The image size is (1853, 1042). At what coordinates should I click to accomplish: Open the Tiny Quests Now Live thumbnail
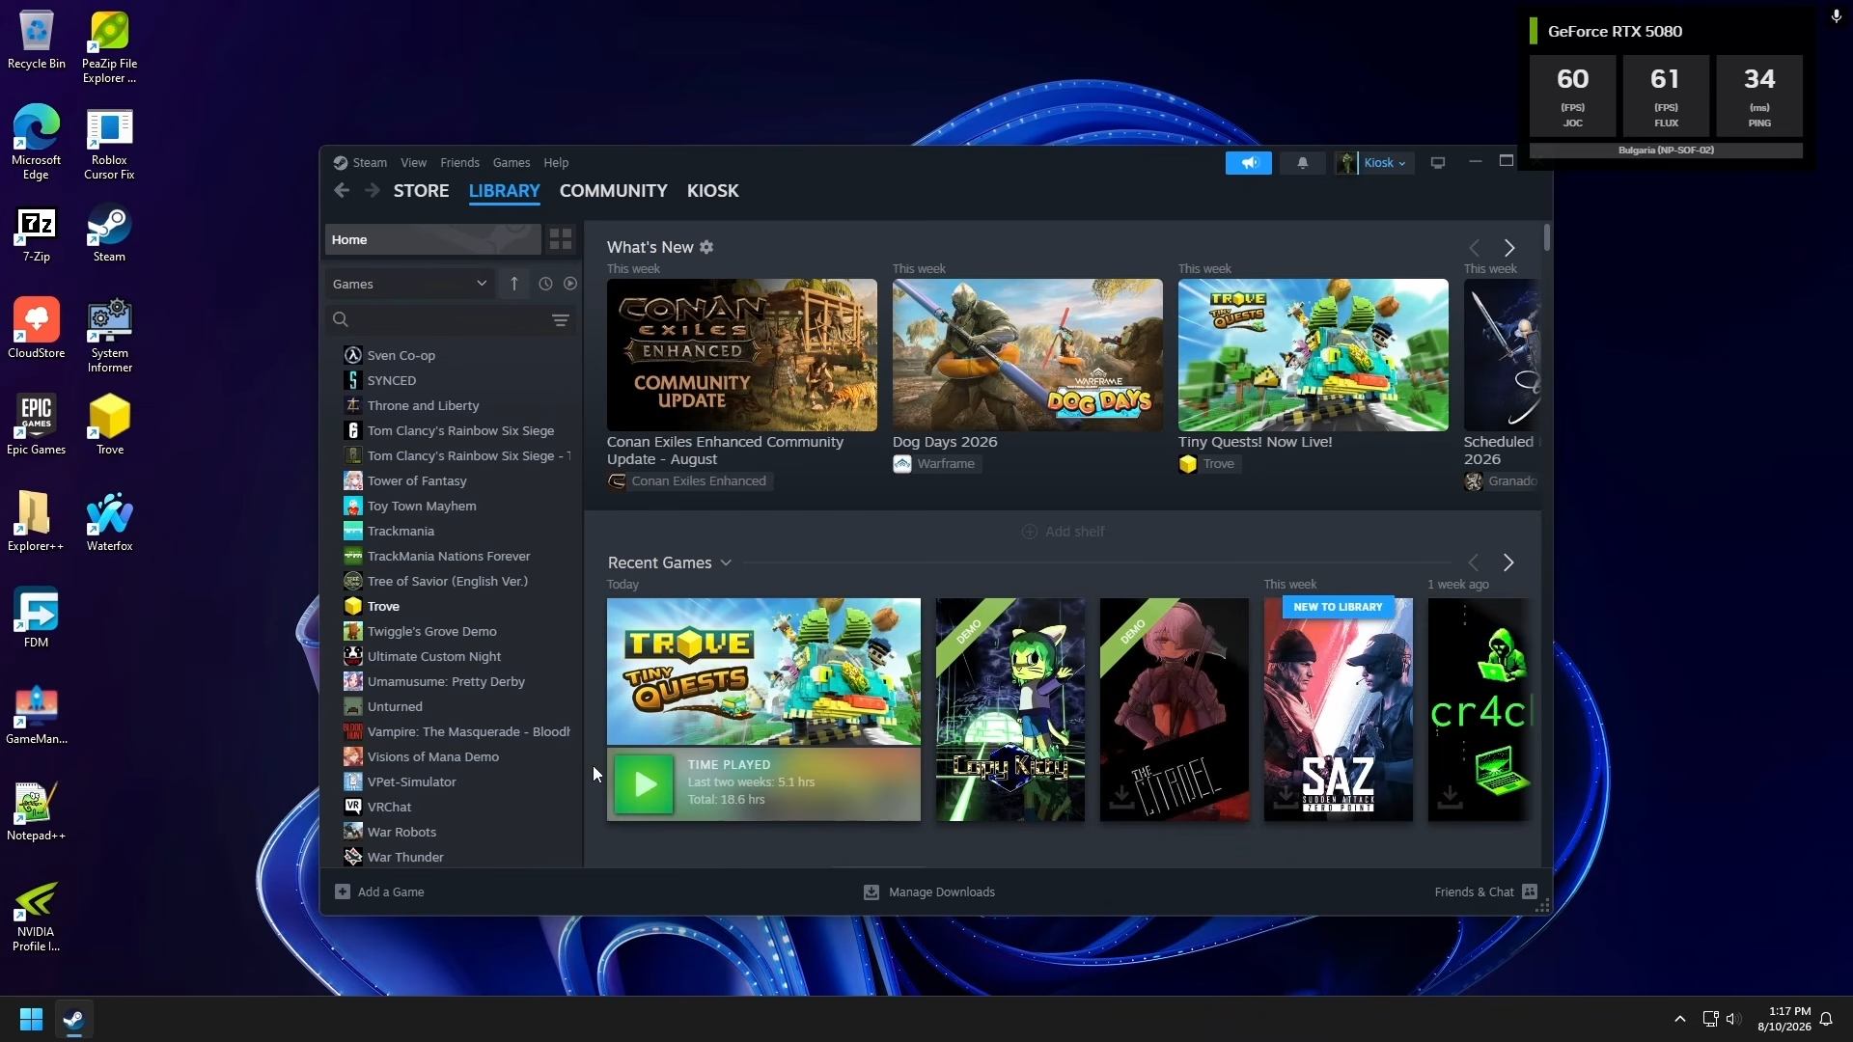(1314, 355)
